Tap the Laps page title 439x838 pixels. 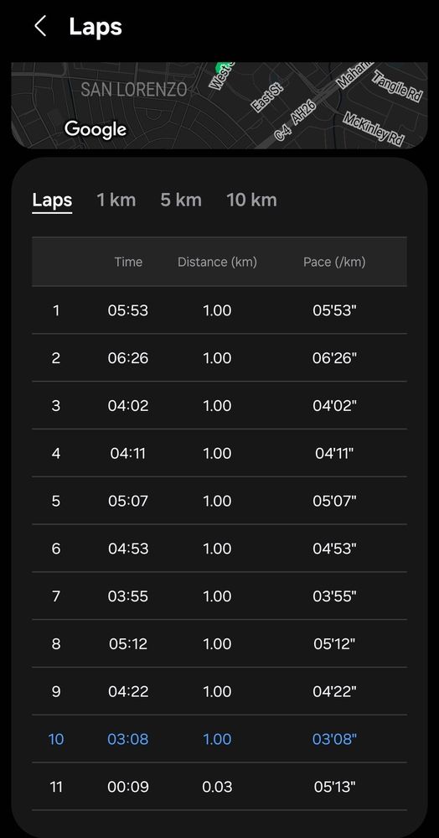pos(96,27)
